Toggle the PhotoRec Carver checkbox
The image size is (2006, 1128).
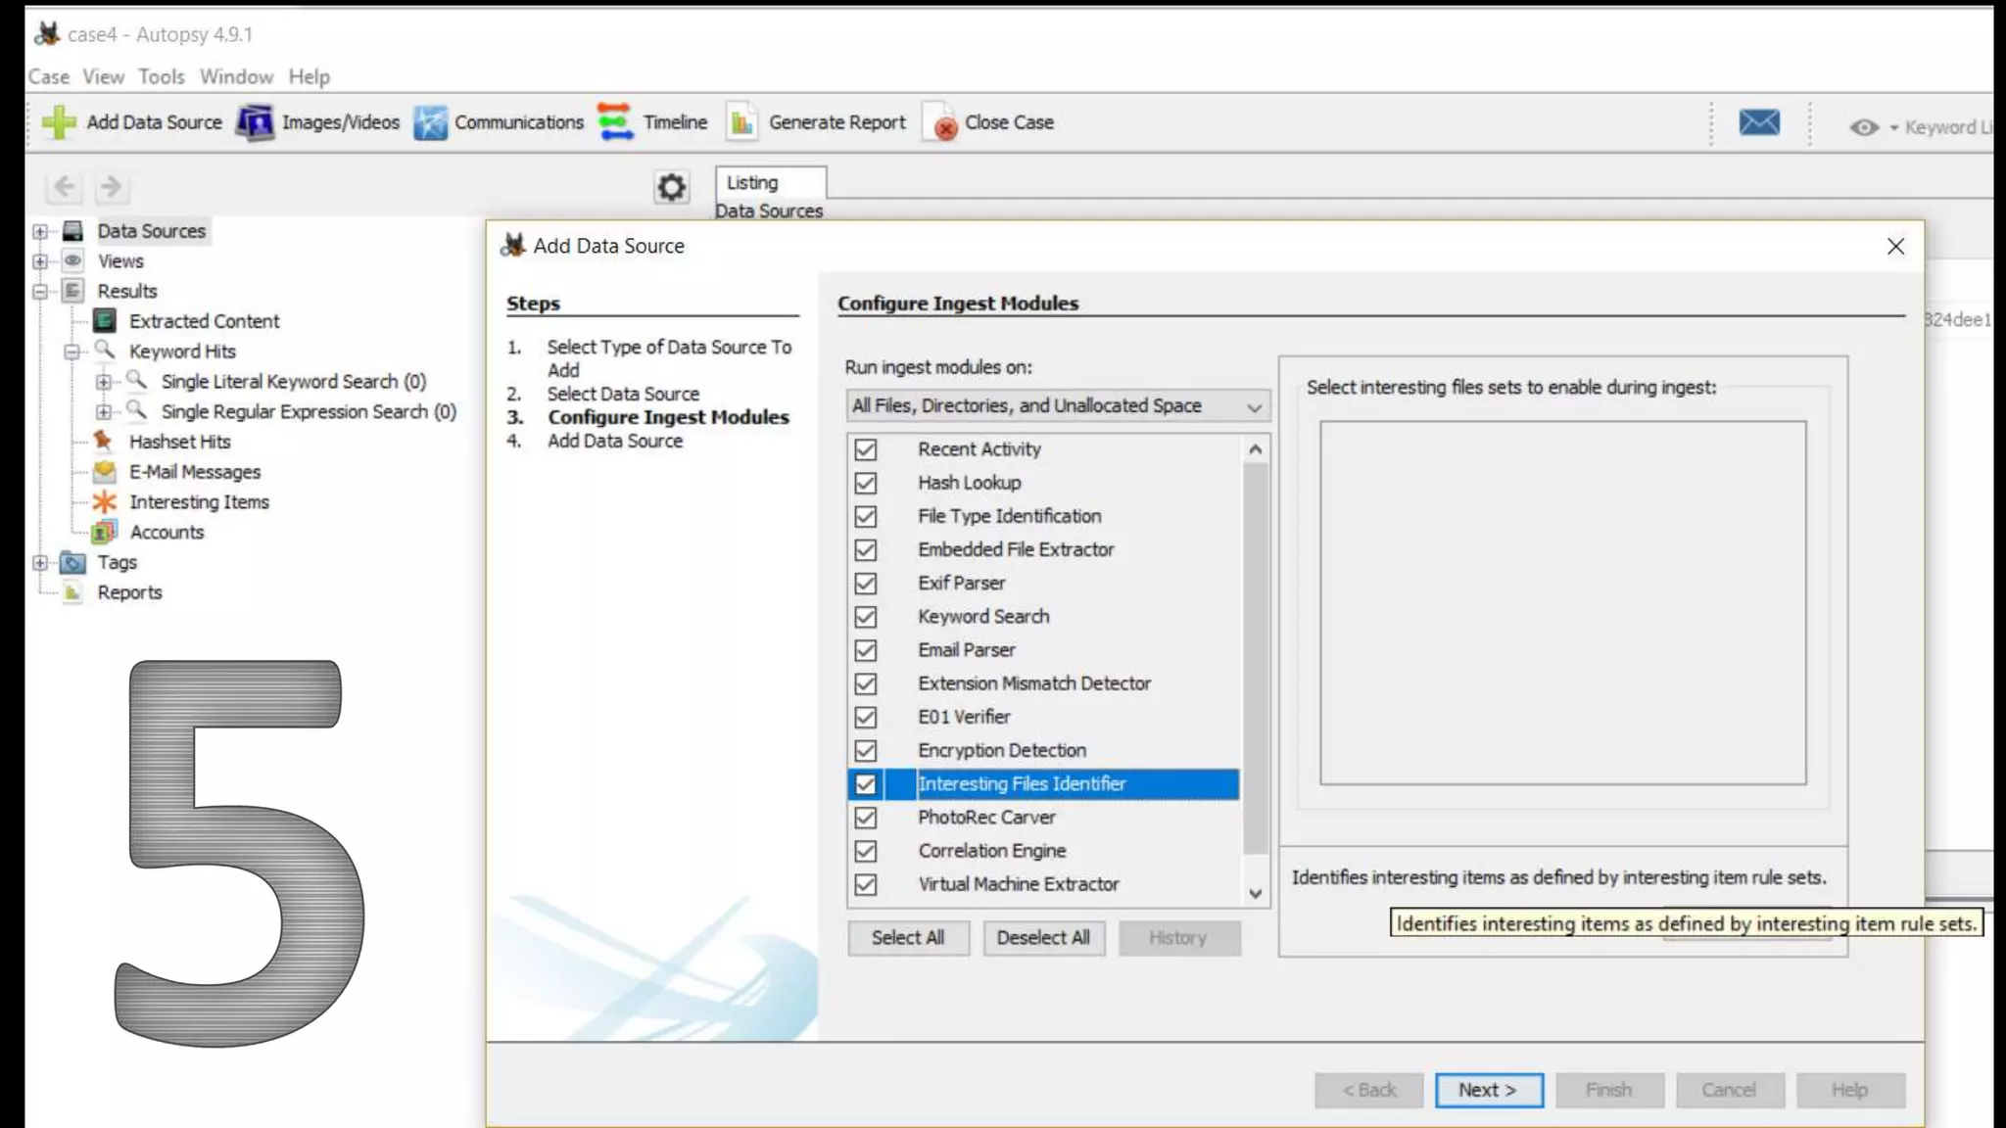[x=865, y=818]
